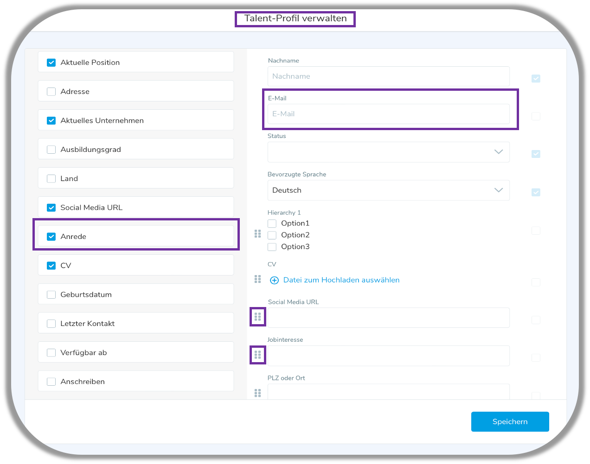Click drag handle next to CV upload
This screenshot has width=590, height=464.
pyautogui.click(x=258, y=279)
